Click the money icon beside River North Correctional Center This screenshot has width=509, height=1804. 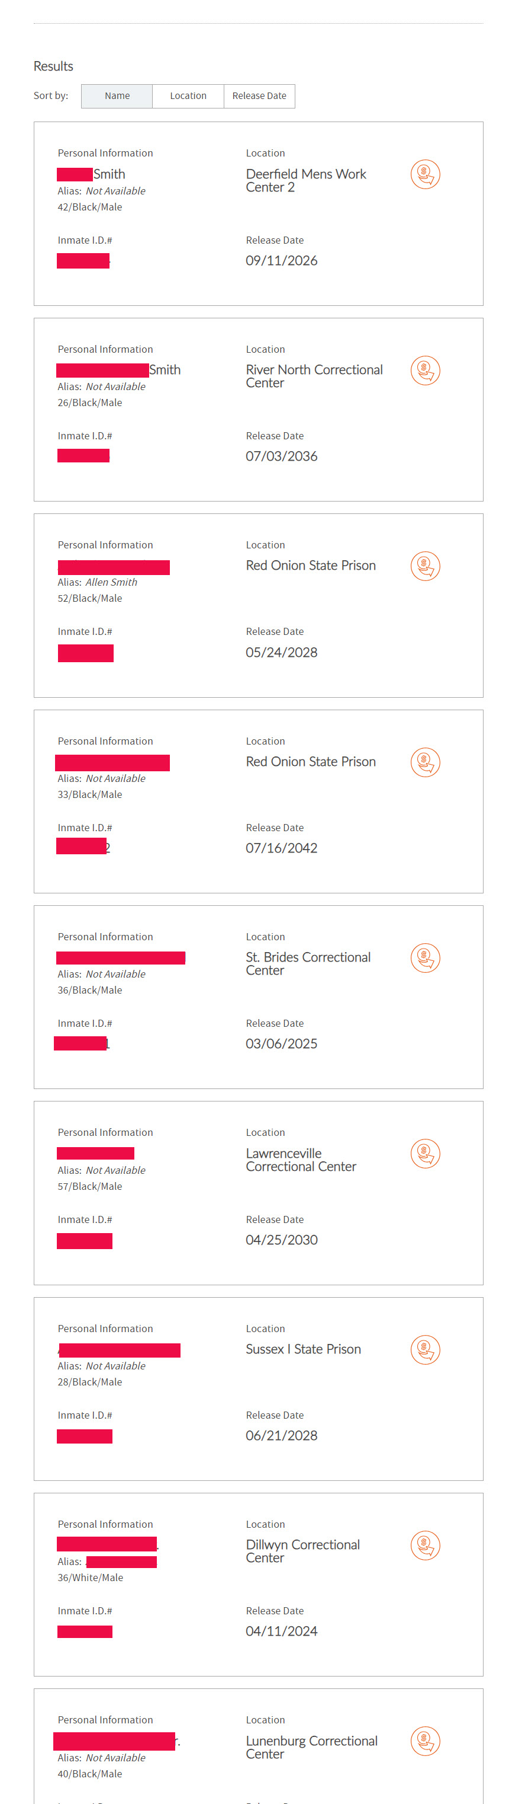click(425, 371)
